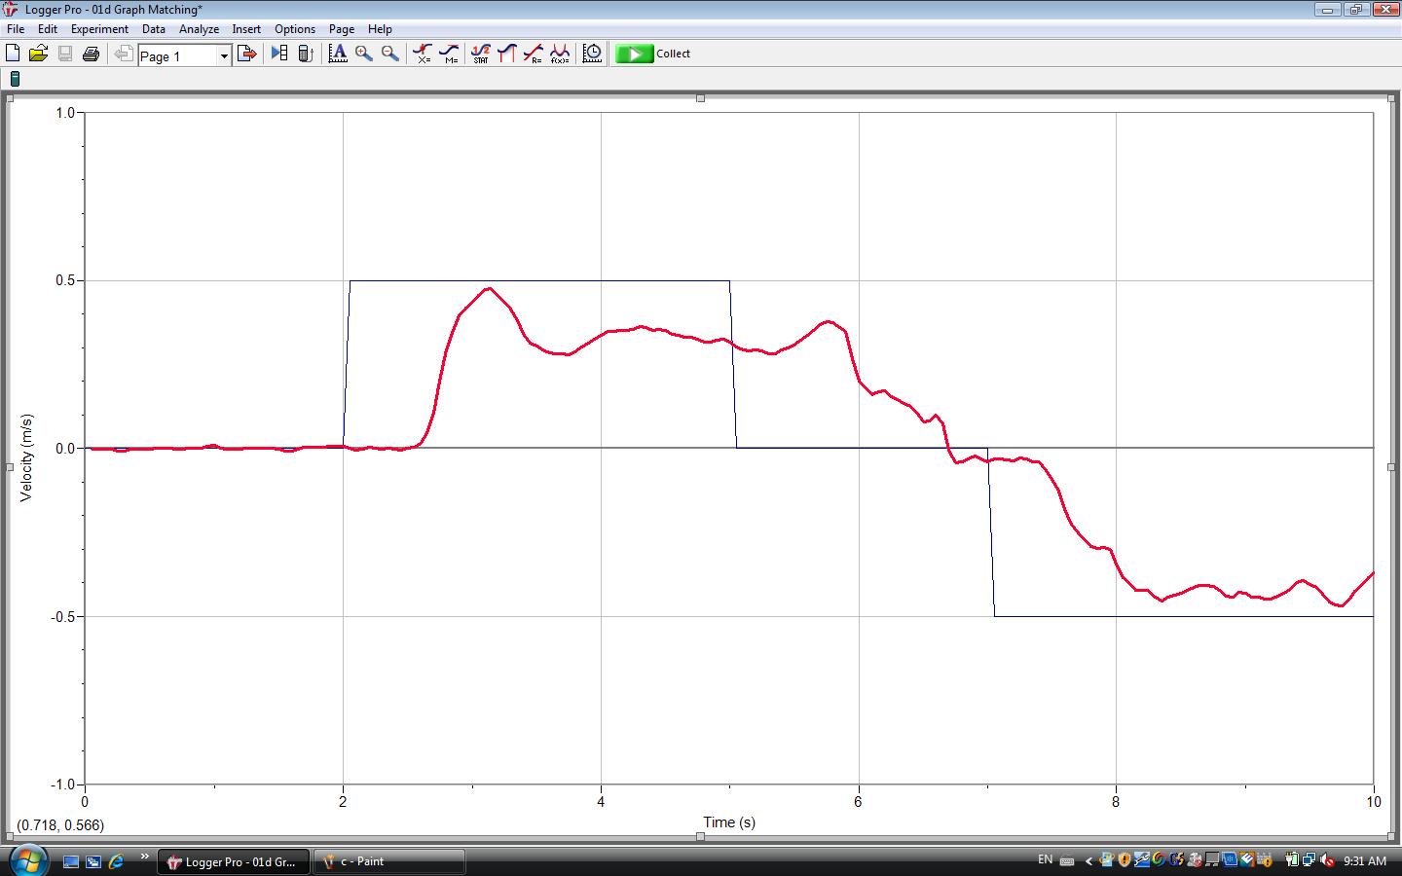Create a new Logger Pro file

click(x=13, y=53)
